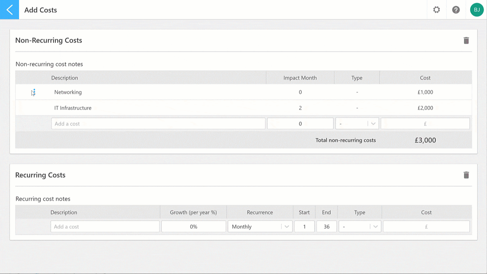Open the Networking row three-dot options menu
Image resolution: width=487 pixels, height=274 pixels.
[34, 92]
